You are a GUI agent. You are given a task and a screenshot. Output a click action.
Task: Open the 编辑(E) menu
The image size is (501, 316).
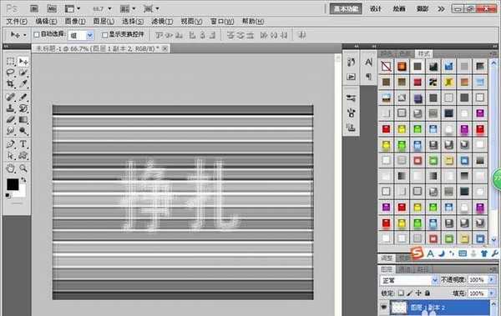tap(46, 22)
